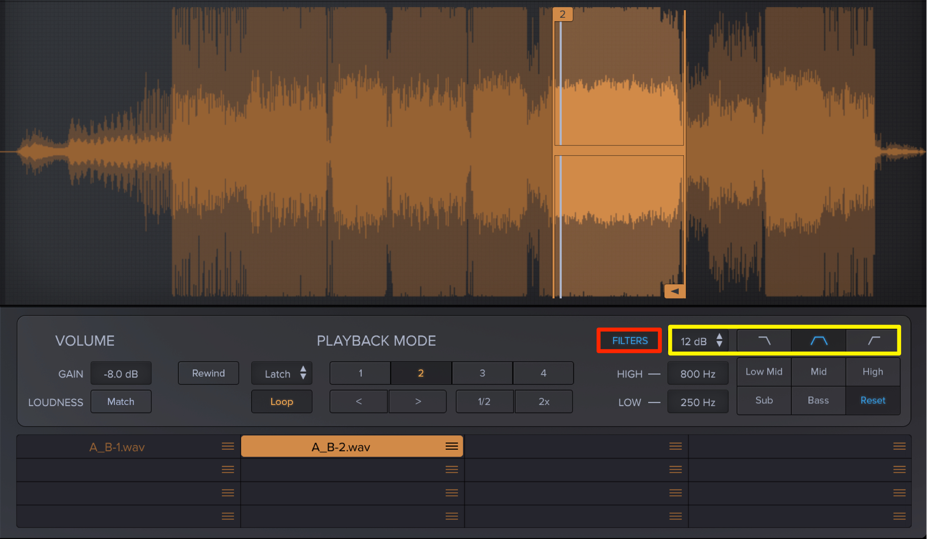Choose the Mid filter preset

coord(819,371)
